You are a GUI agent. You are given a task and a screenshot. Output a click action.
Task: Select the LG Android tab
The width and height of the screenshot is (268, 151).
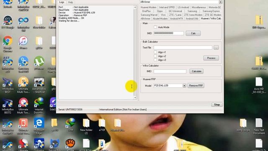tap(183, 8)
